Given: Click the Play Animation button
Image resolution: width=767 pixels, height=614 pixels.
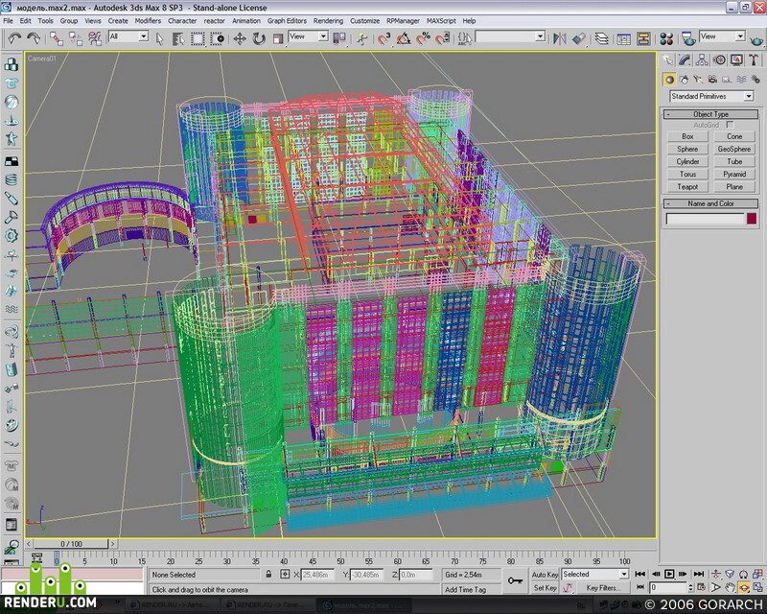Looking at the screenshot, I should (669, 574).
